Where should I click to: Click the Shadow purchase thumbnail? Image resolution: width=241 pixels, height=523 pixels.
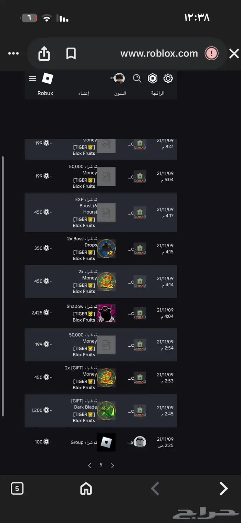click(x=106, y=313)
